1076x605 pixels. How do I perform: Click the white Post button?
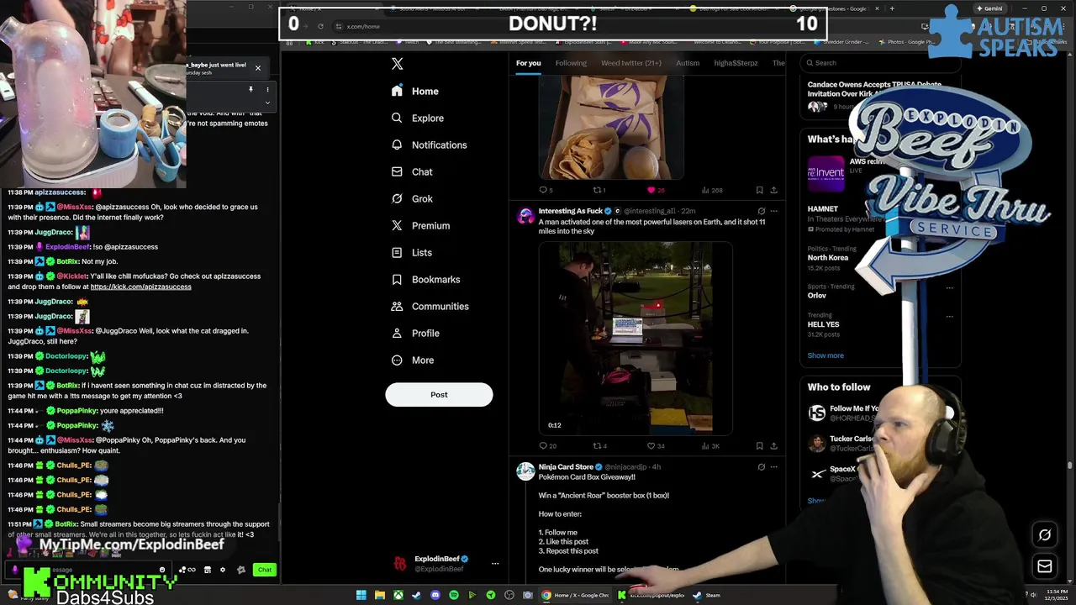click(x=439, y=394)
